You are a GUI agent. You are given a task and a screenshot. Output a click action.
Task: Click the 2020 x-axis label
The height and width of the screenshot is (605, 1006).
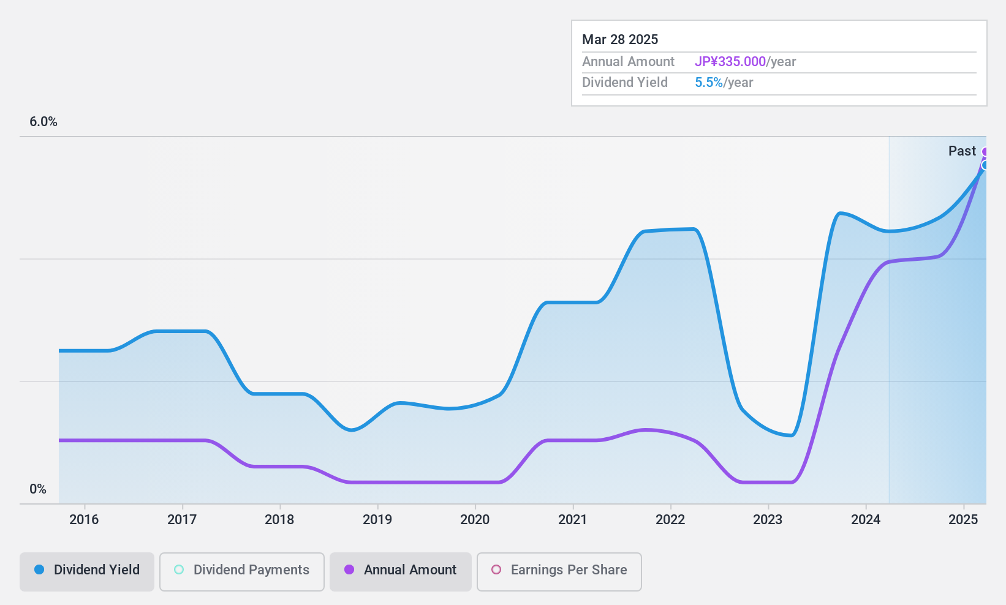(x=475, y=520)
